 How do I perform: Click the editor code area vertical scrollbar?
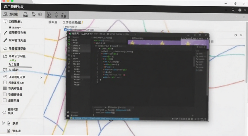coord(194,62)
